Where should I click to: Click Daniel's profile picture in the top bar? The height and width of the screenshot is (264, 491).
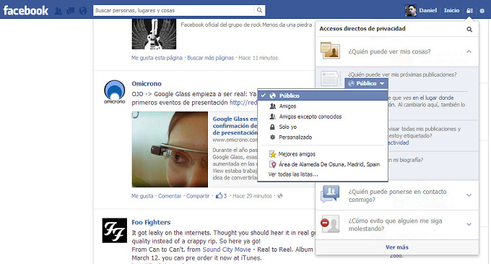pyautogui.click(x=411, y=11)
